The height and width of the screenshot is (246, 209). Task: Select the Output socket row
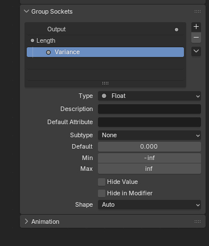tap(105, 30)
